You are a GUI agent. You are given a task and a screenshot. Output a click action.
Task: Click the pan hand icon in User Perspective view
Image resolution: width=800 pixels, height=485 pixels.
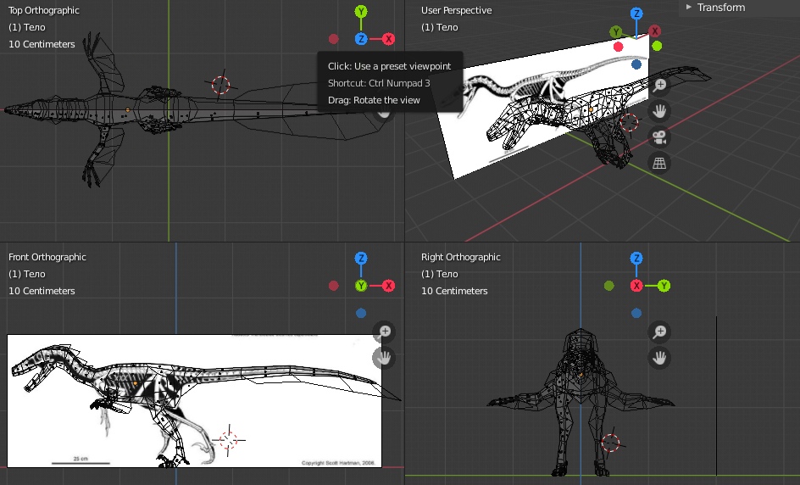(x=659, y=110)
